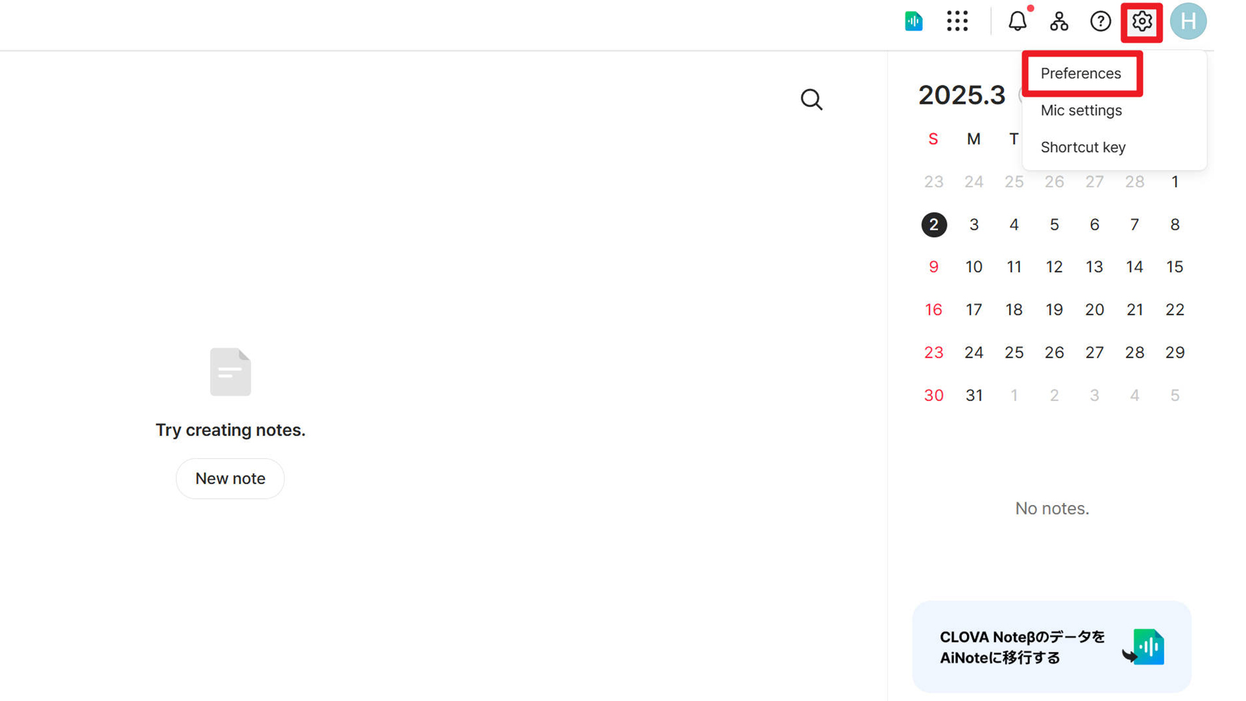Select Preferences from the settings menu
1246x701 pixels.
click(1081, 73)
